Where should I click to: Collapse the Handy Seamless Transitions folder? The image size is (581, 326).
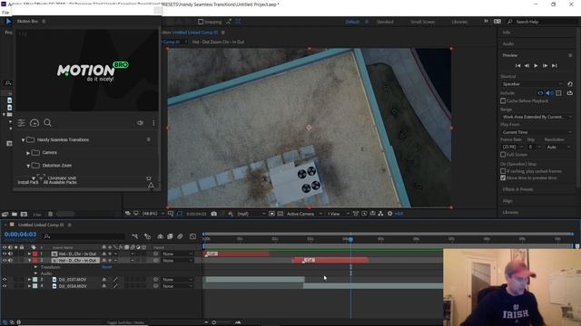coord(23,140)
